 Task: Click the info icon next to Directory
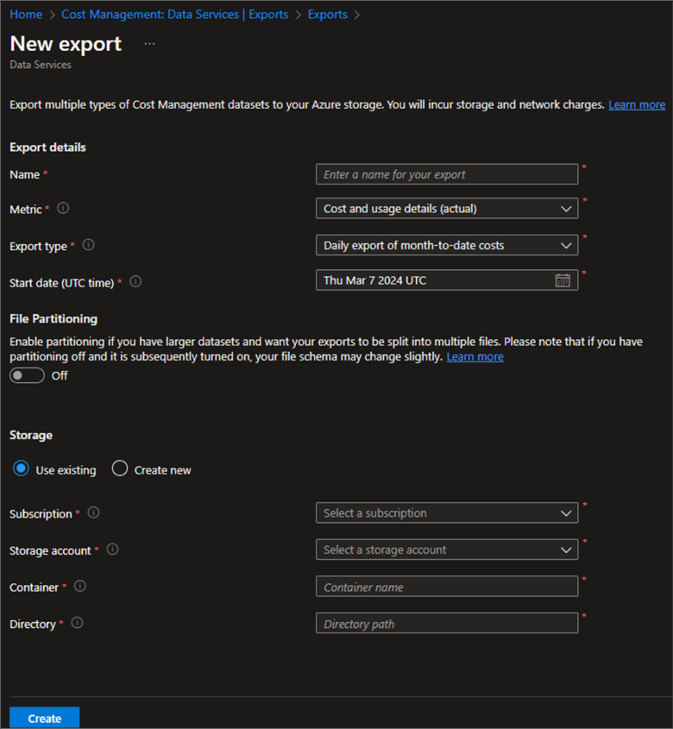pyautogui.click(x=77, y=624)
